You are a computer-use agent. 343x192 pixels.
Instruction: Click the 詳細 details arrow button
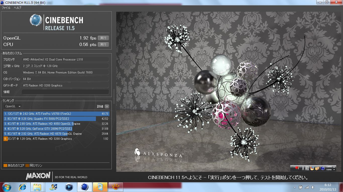[x=107, y=106]
